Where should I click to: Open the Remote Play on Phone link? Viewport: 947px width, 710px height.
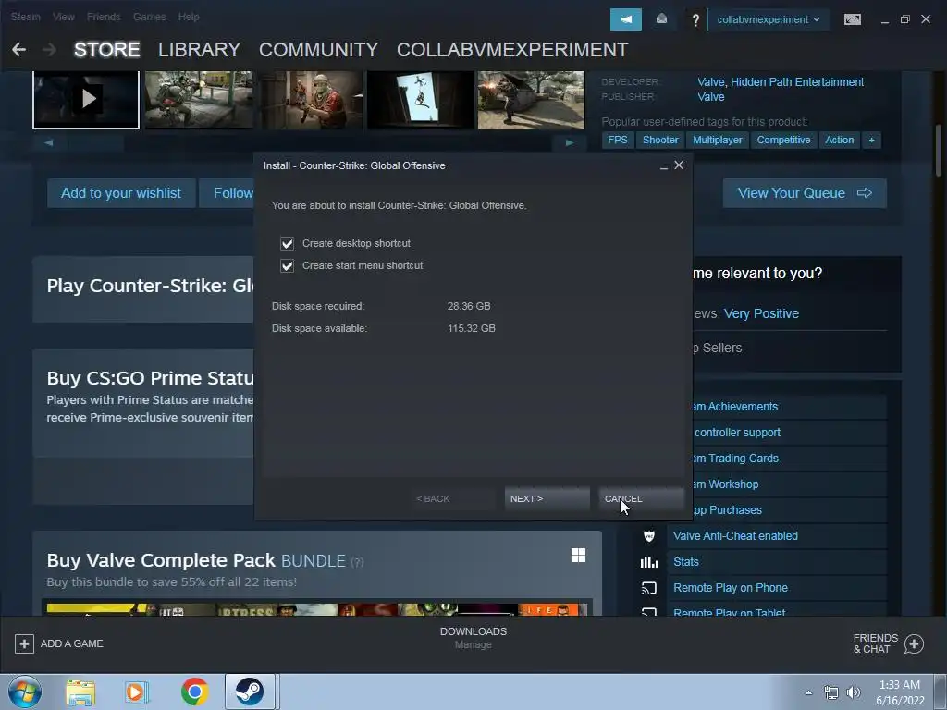pyautogui.click(x=731, y=588)
